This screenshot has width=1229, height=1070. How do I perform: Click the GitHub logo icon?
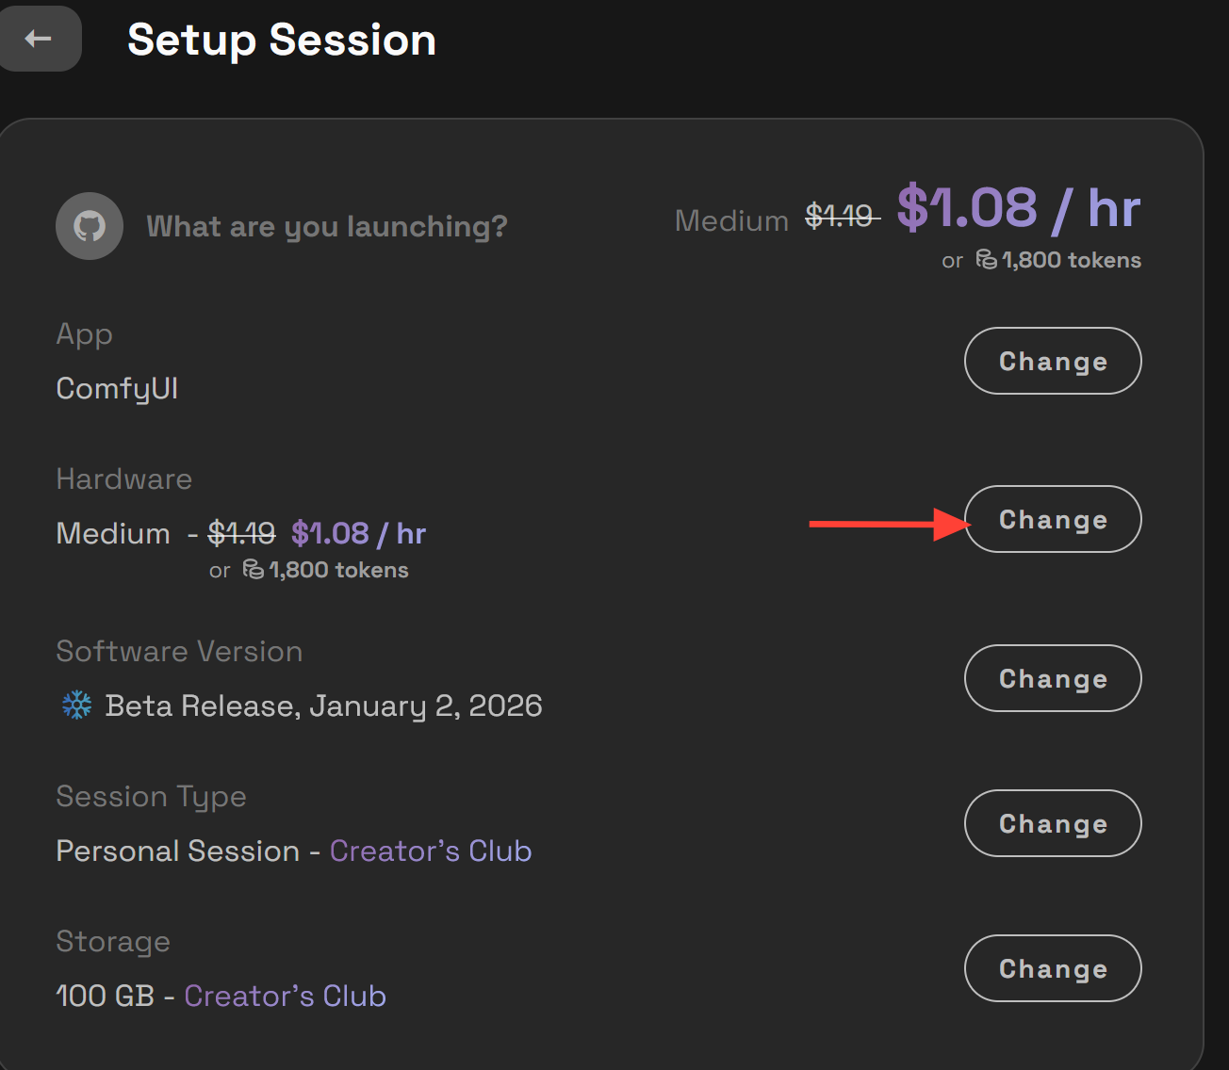pos(90,226)
